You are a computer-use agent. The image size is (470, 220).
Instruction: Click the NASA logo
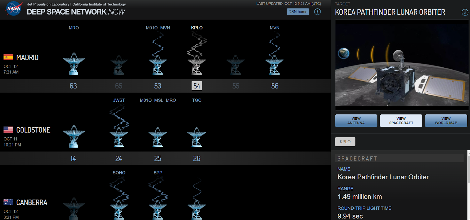(x=14, y=9)
